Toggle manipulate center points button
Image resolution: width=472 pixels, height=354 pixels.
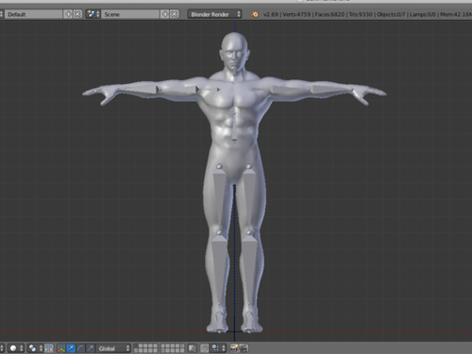(49, 348)
